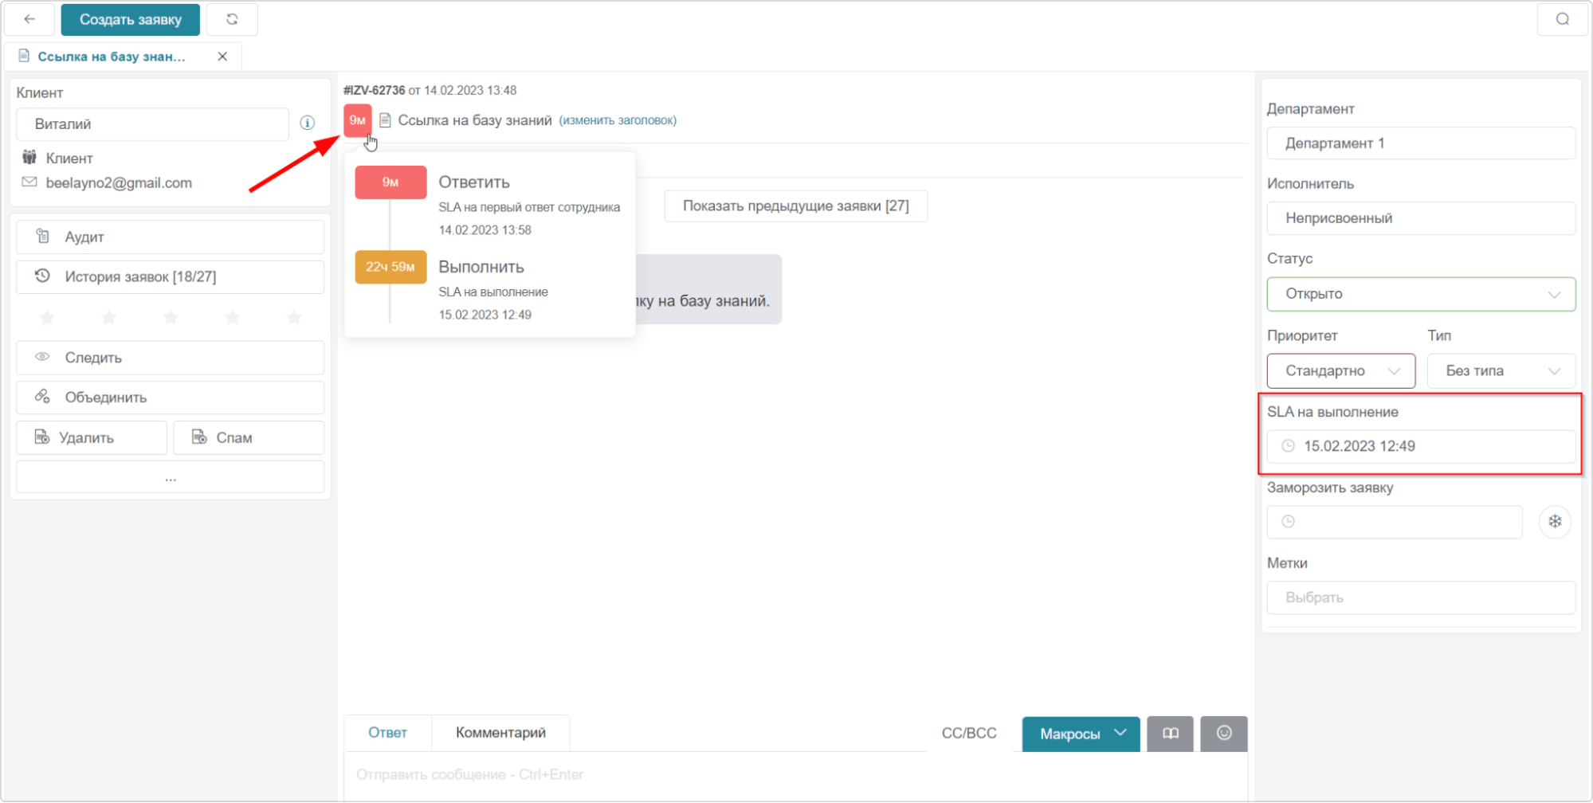Click the refresh icon button

point(232,19)
